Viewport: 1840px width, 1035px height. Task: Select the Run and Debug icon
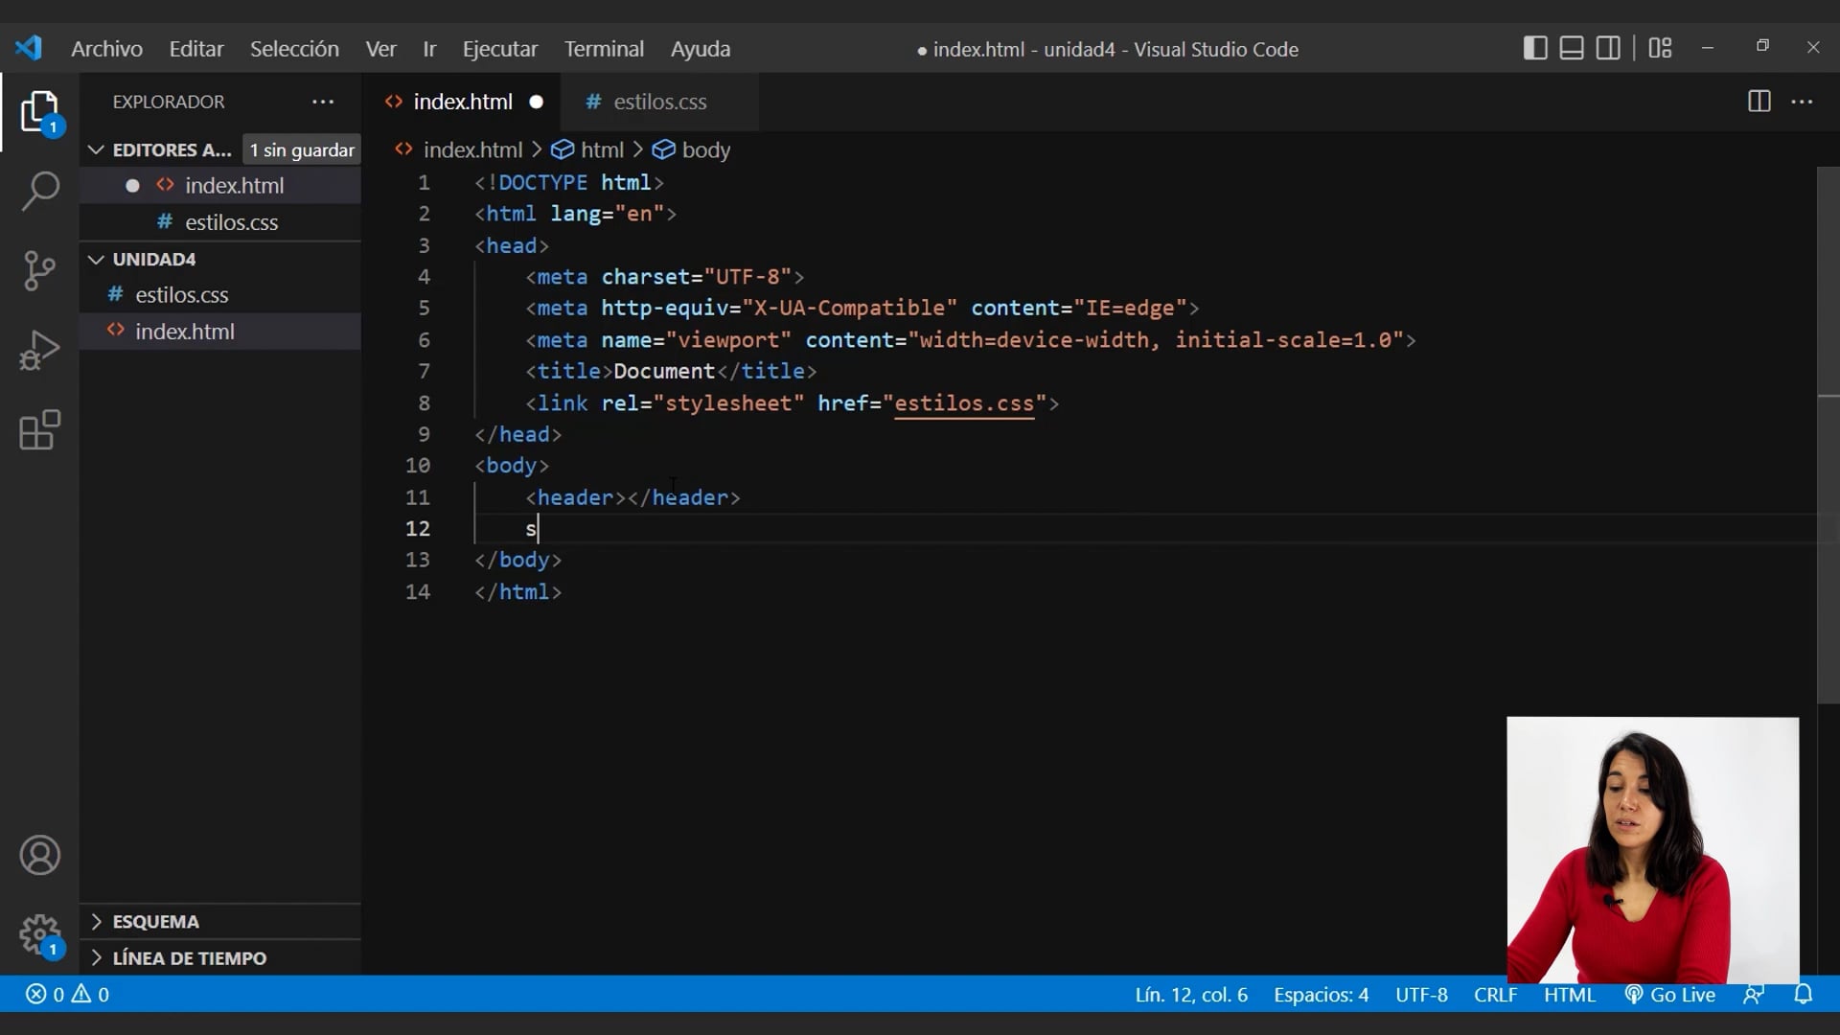(x=39, y=349)
